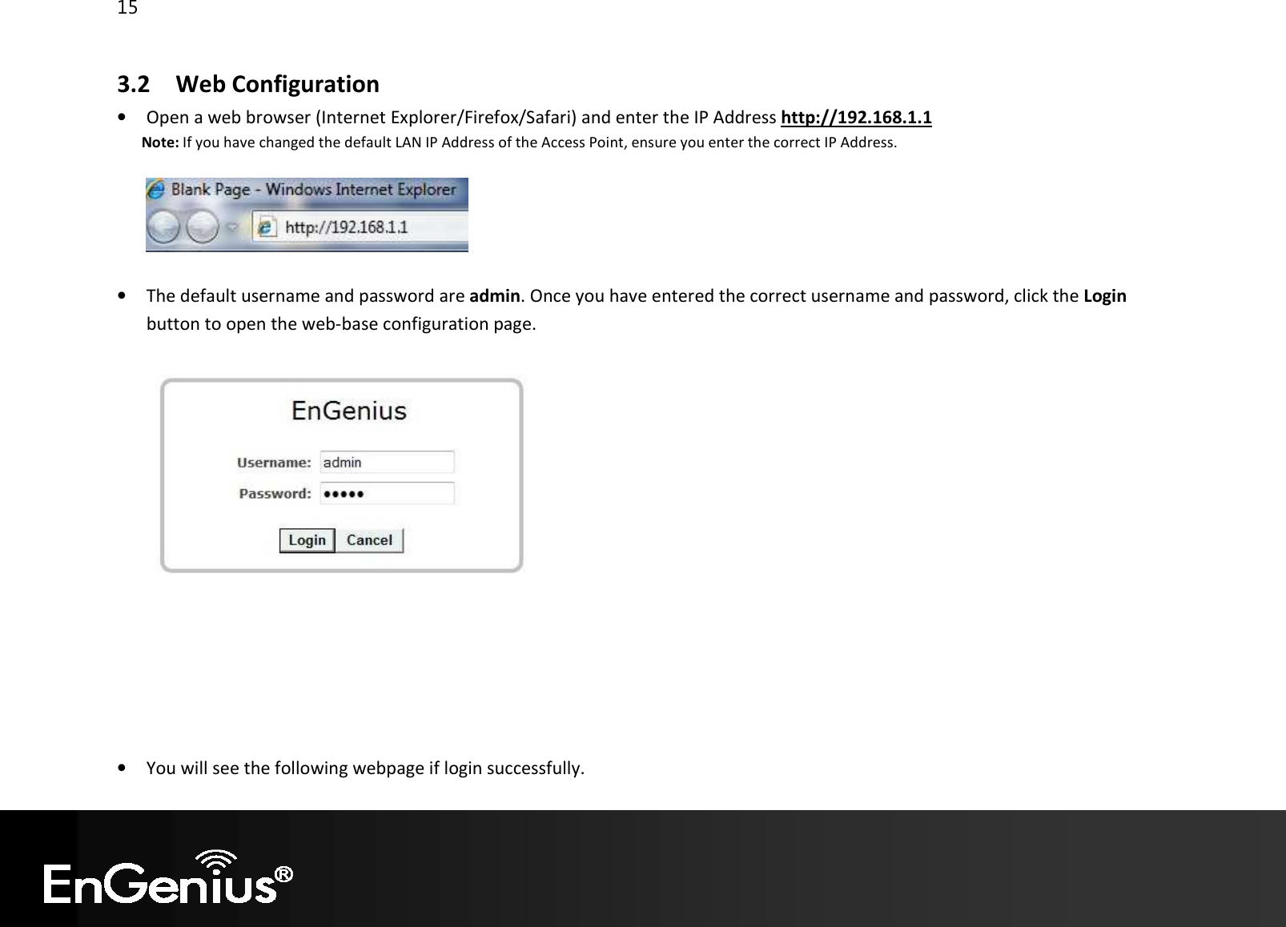The image size is (1286, 927).
Task: Click the "Blank Page - Windows Internet Explorer" title
Action: tap(314, 190)
